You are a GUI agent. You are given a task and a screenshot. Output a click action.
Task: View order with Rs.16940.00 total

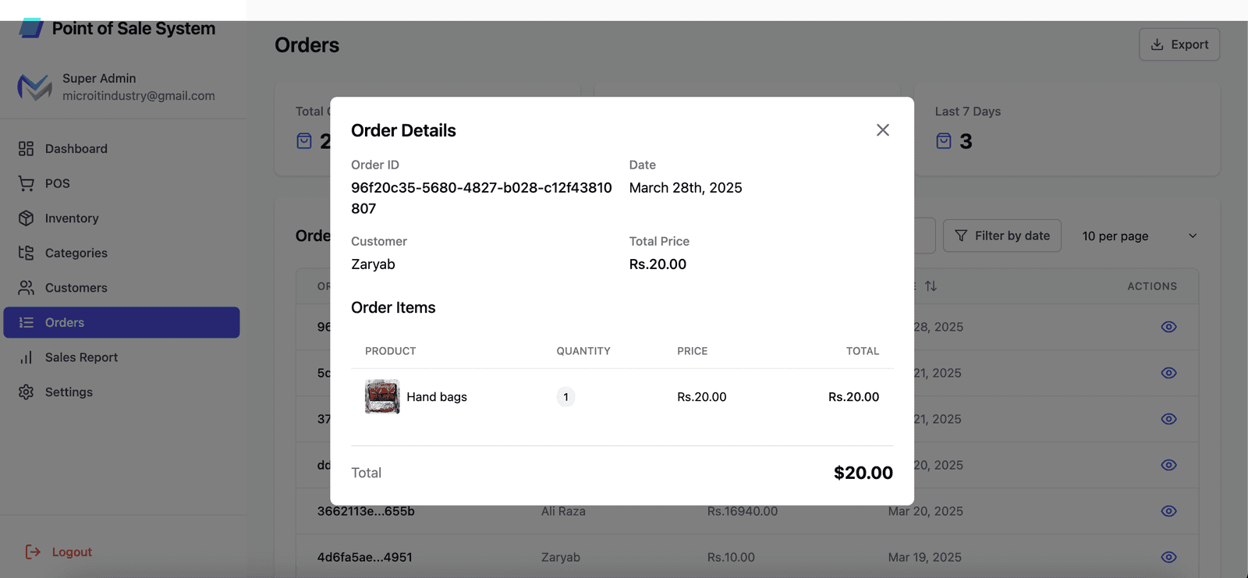(1168, 511)
